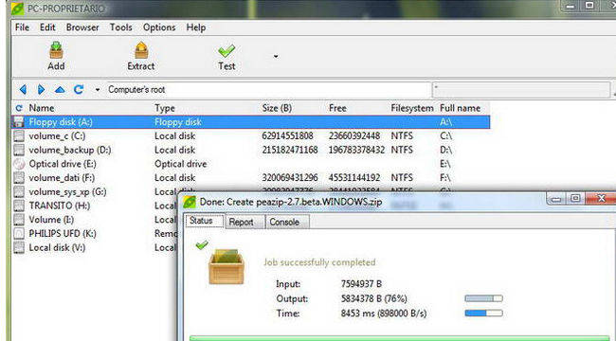616x341 pixels.
Task: Select the 'PHILIPS UFD (K:)' row name
Action: (x=63, y=234)
